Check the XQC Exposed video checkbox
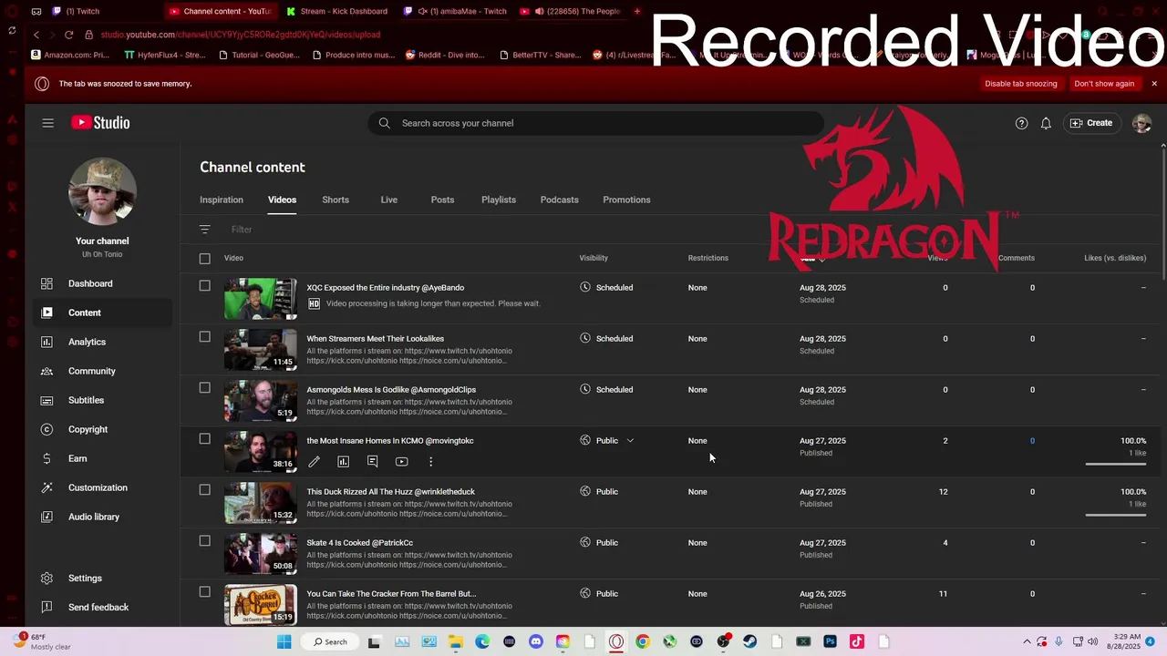This screenshot has width=1167, height=656. tap(204, 286)
